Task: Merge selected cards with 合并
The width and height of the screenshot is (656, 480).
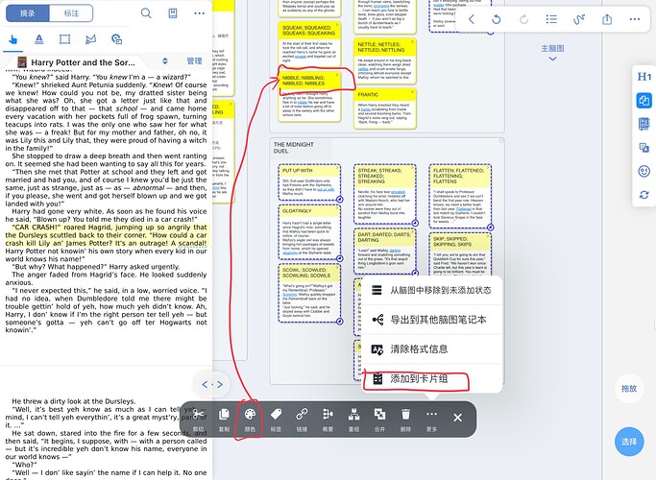Action: pos(379,420)
